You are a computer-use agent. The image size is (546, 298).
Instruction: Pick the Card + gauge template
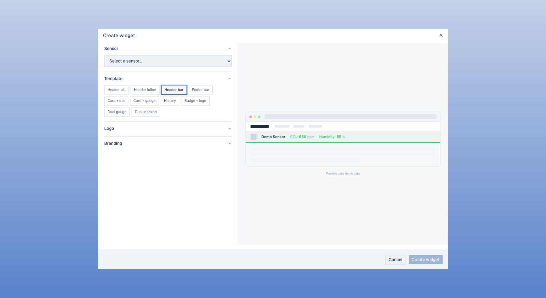(144, 101)
